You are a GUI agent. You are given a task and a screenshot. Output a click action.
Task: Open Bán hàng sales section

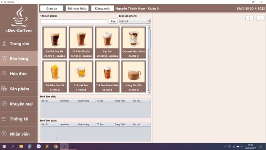pos(19,58)
